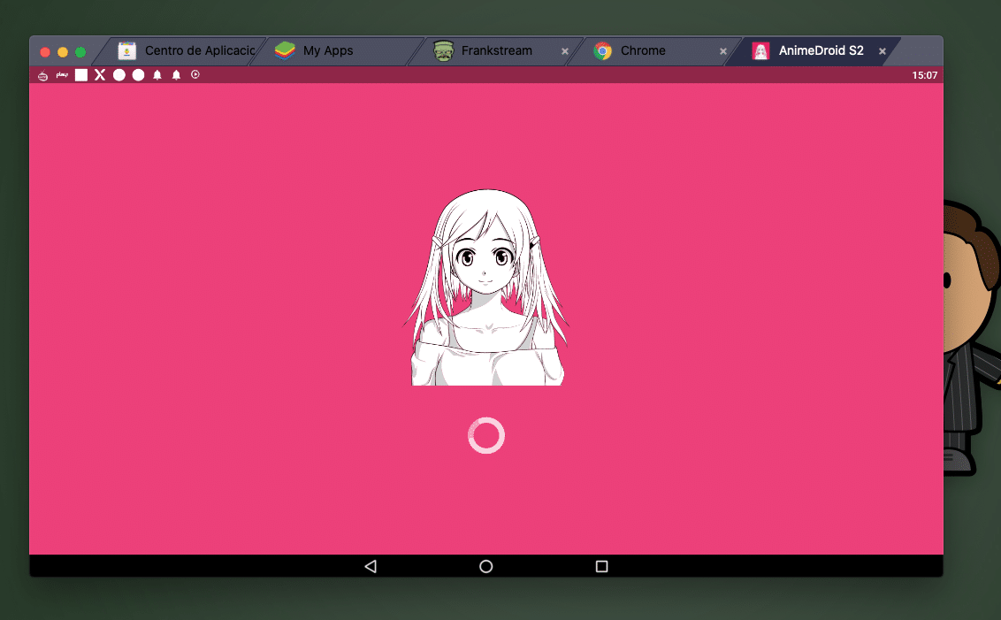This screenshot has height=620, width=1001.
Task: Click the second bell icon in status bar
Action: [x=176, y=75]
